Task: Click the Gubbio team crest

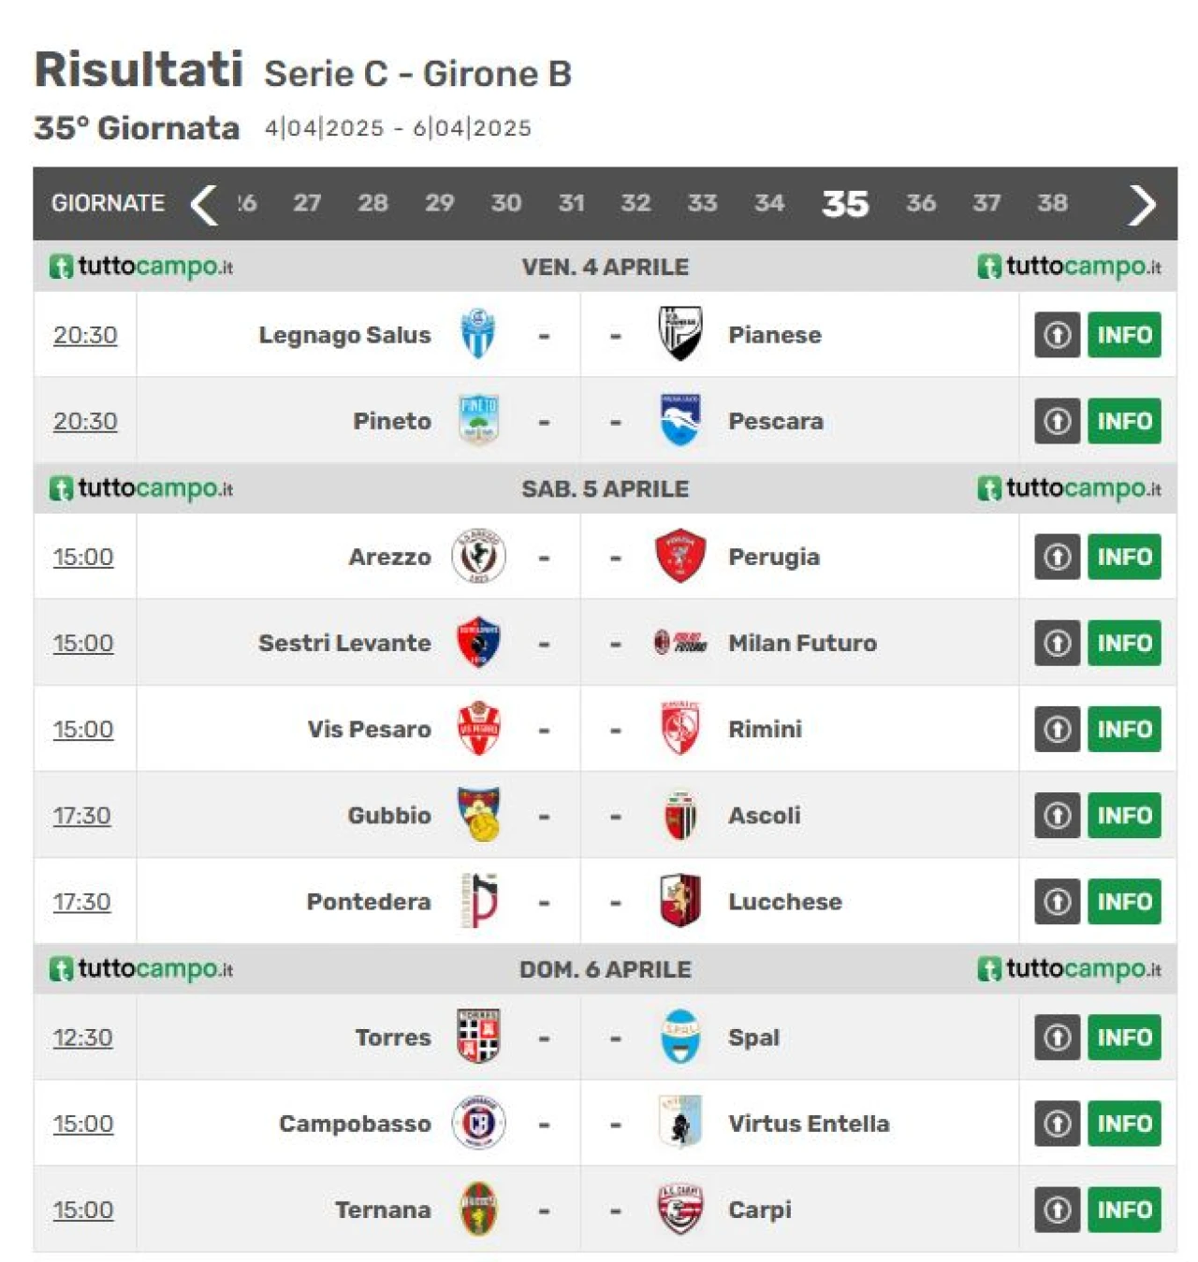Action: coord(478,814)
